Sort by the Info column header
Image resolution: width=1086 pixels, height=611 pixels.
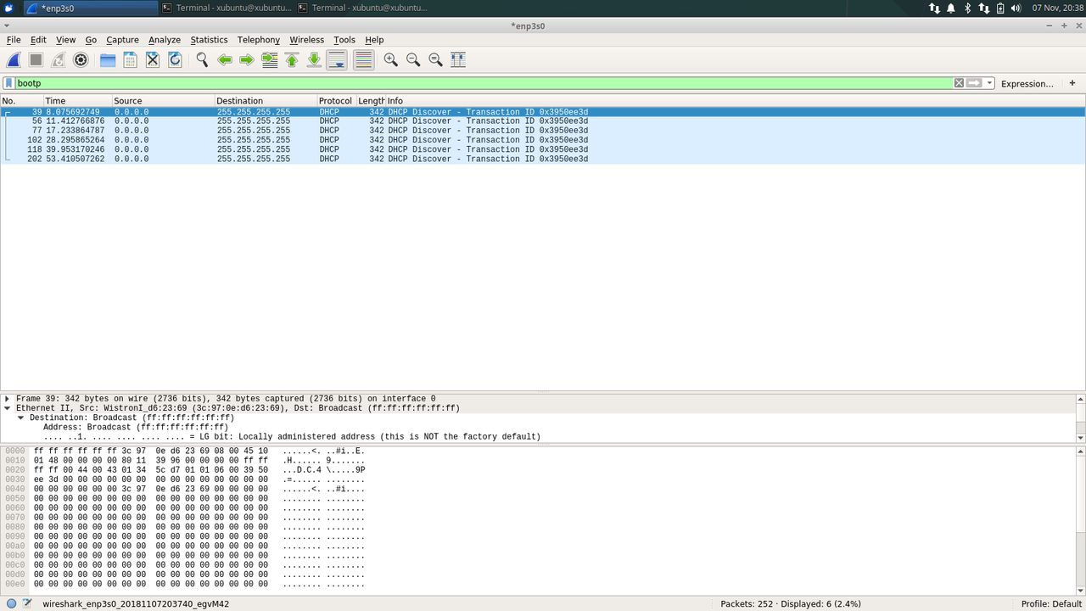pyautogui.click(x=735, y=101)
